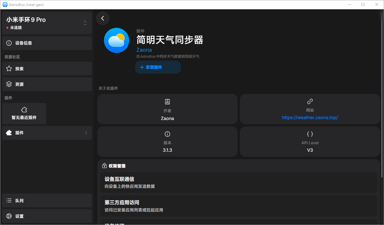Click the API Level value V3
The height and width of the screenshot is (225, 384).
(310, 150)
